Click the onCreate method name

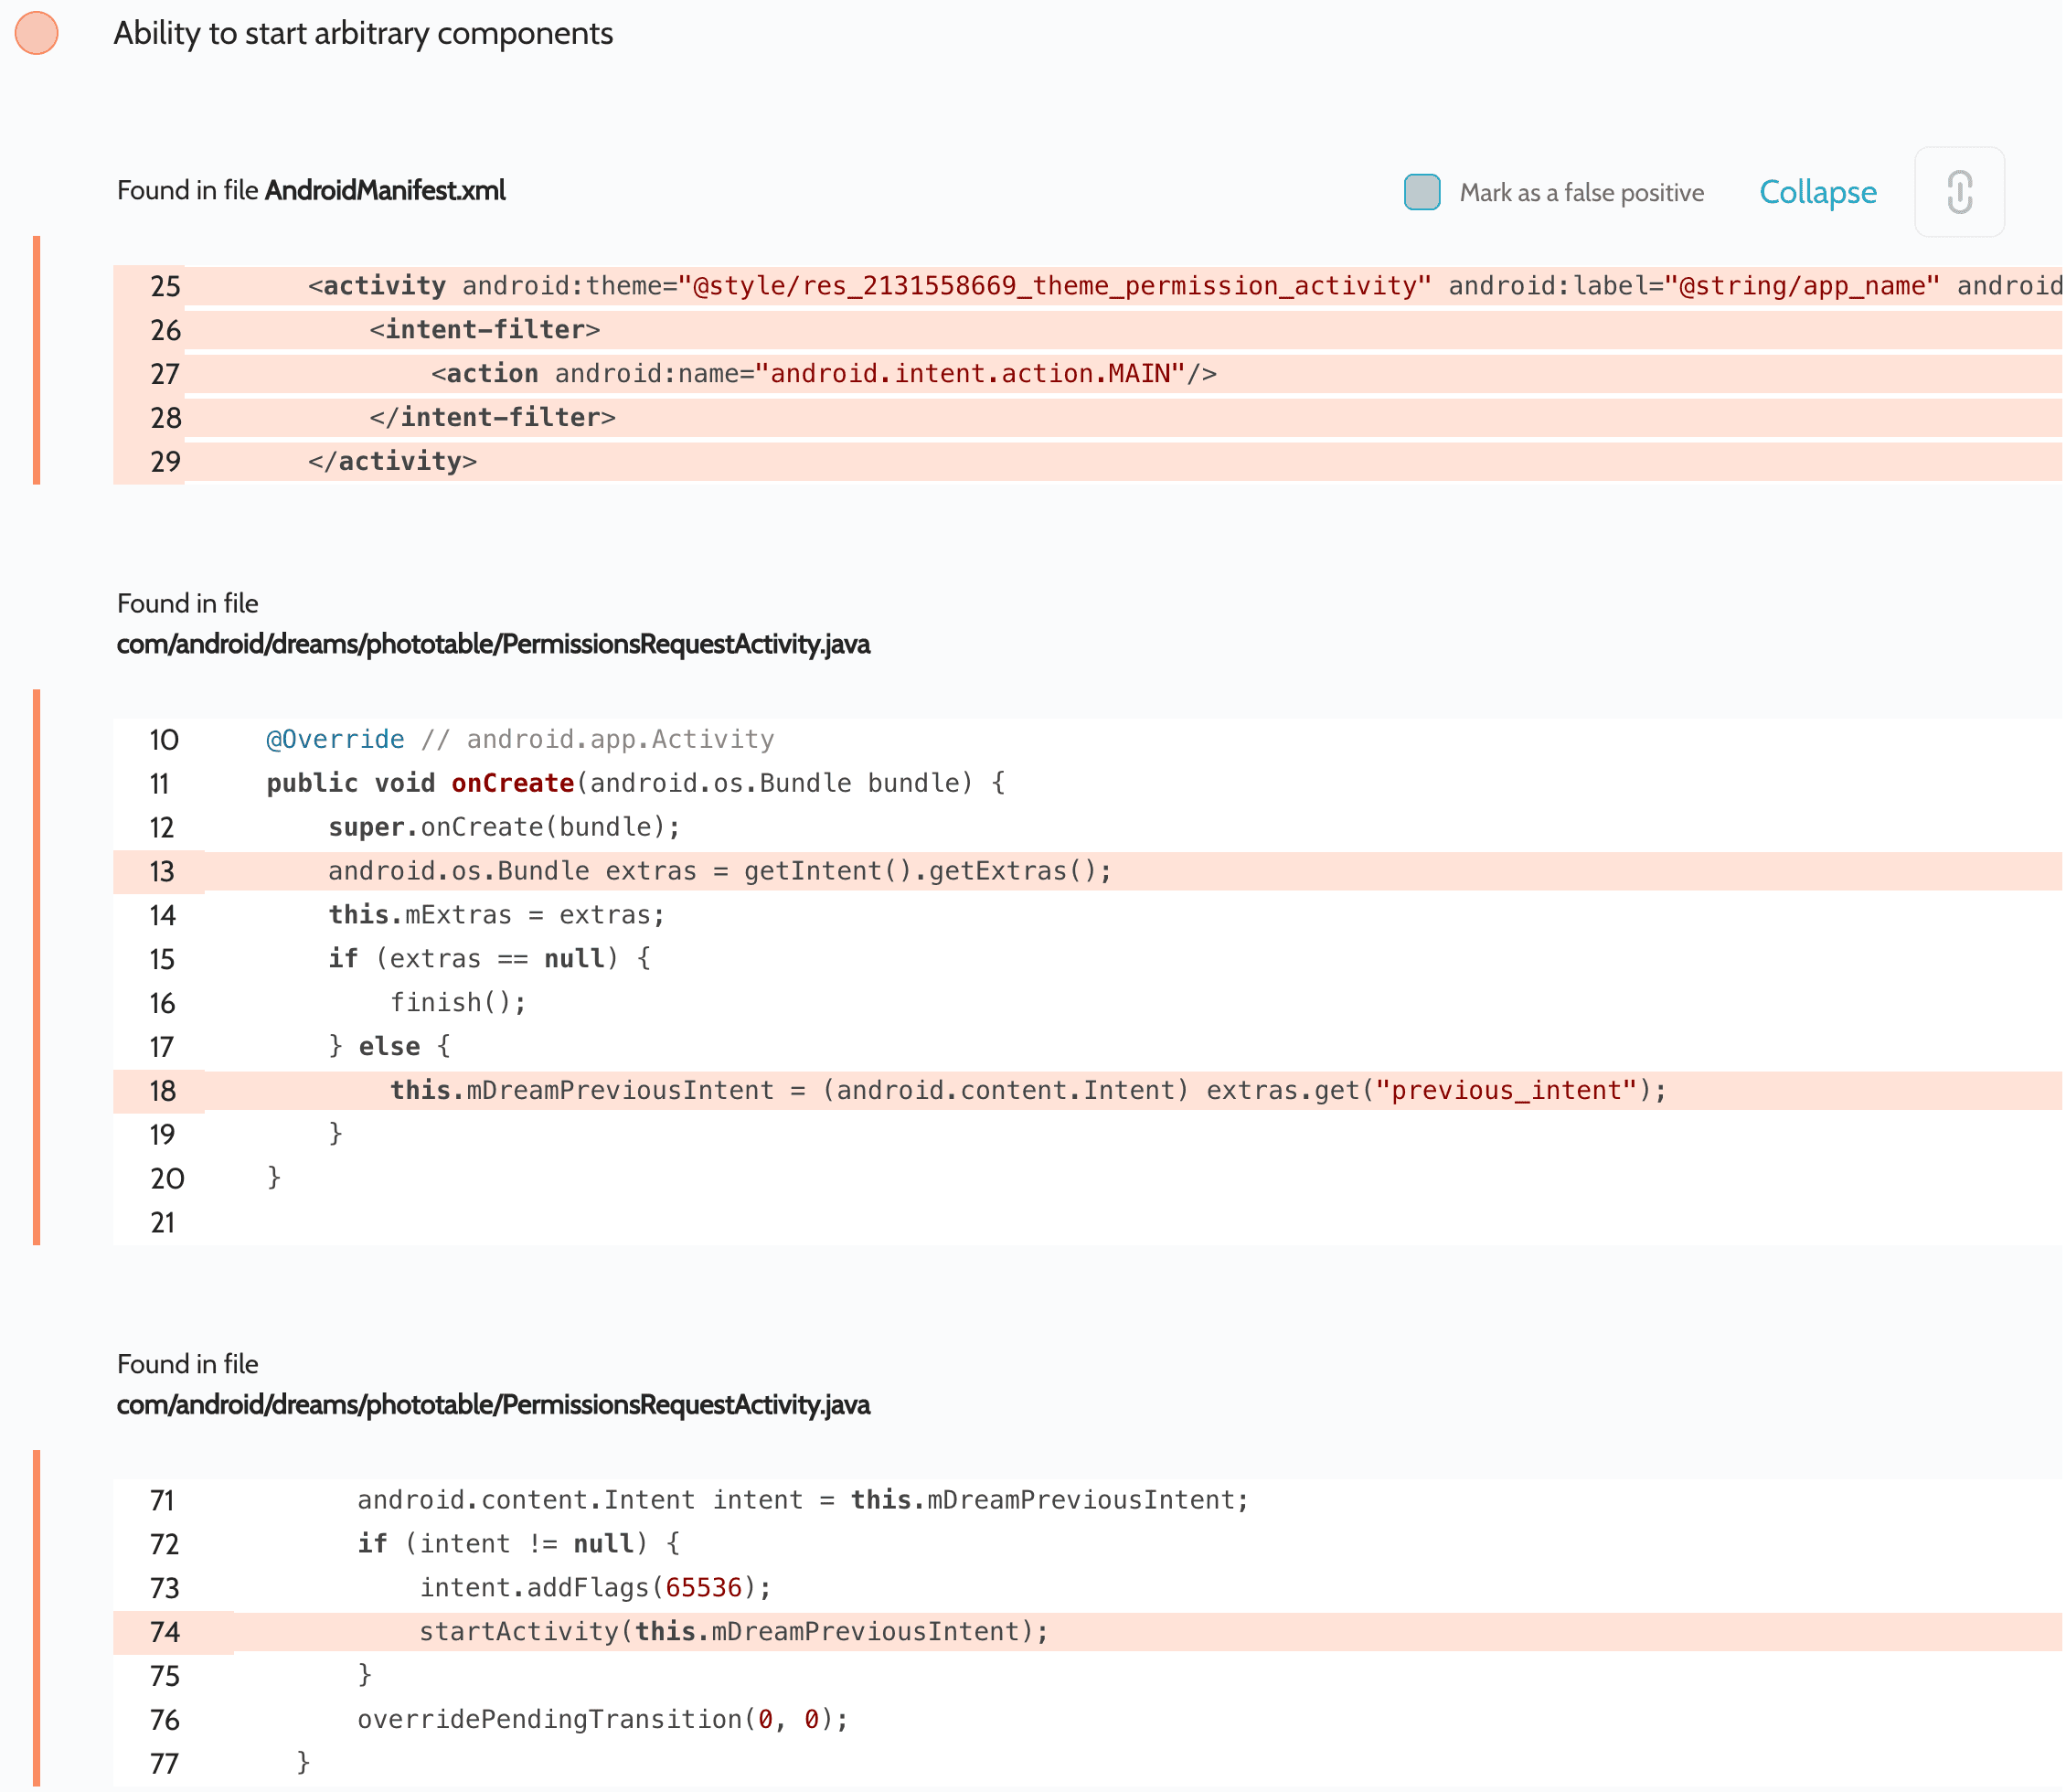point(512,783)
